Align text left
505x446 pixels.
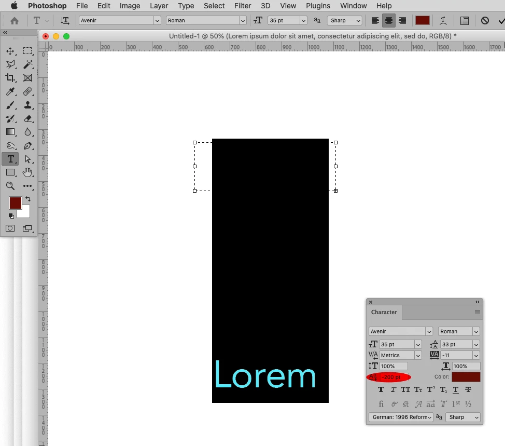(x=375, y=21)
